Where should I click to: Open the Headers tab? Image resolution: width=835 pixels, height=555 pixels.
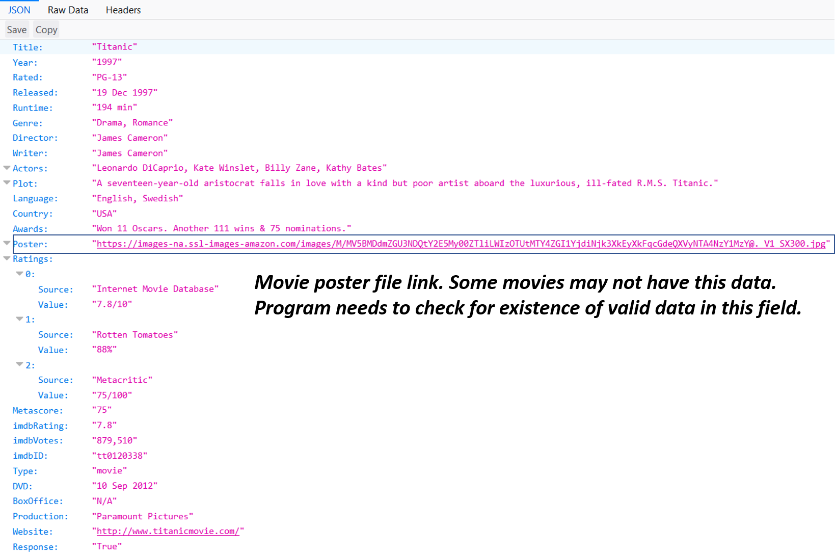(x=123, y=10)
